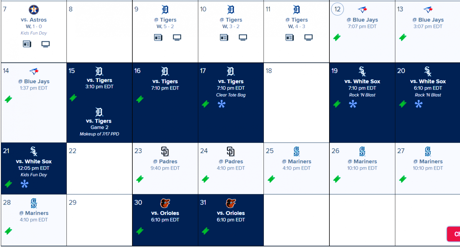460x247 pixels.
Task: Click video highlights icon on the 9th
Action: 177,38
